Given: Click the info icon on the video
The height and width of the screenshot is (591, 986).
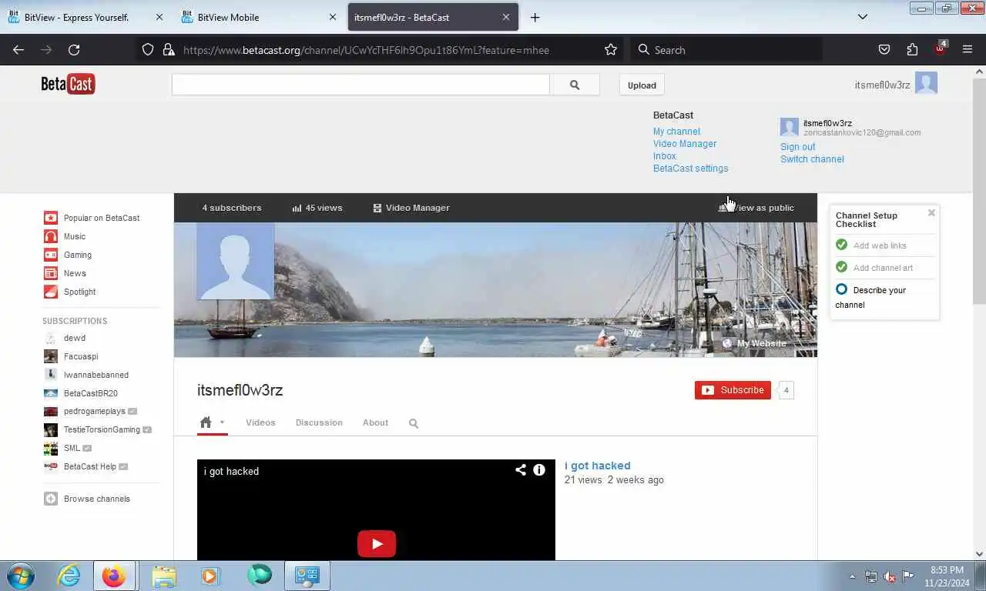Looking at the screenshot, I should (539, 470).
